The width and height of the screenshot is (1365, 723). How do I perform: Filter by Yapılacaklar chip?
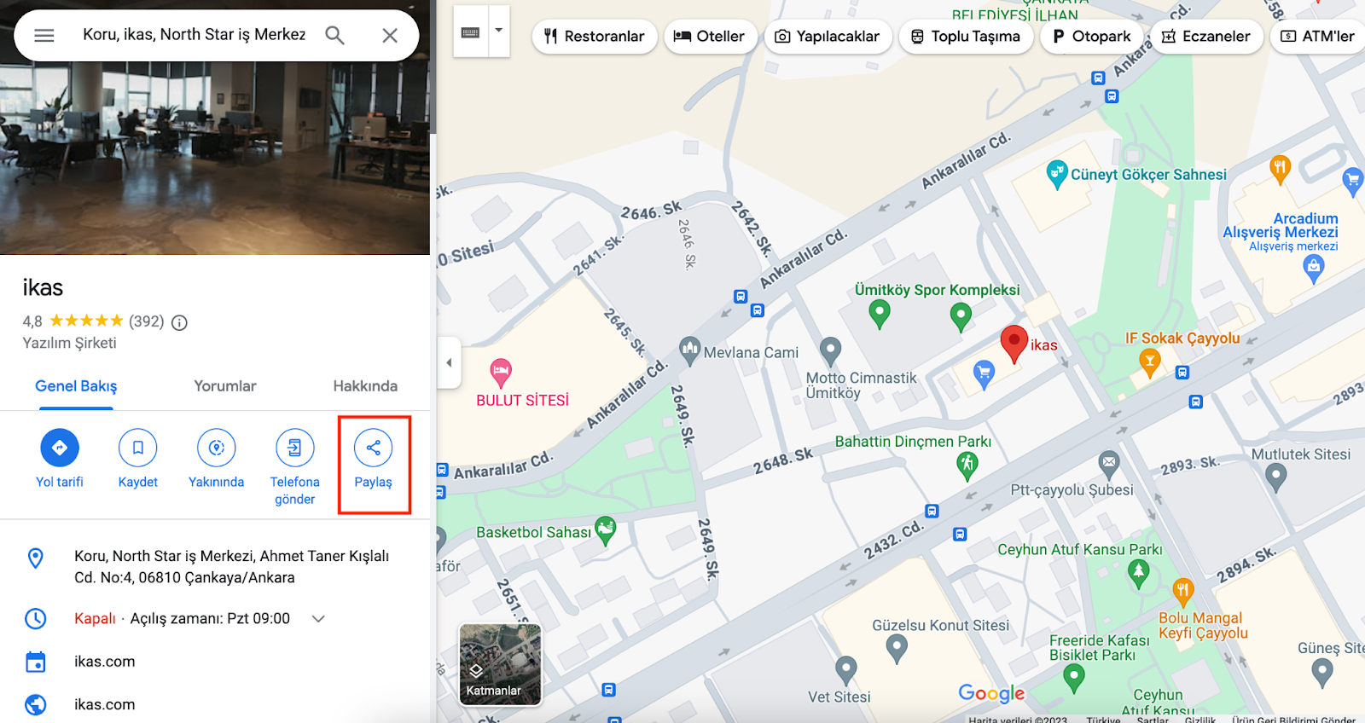[x=828, y=36]
